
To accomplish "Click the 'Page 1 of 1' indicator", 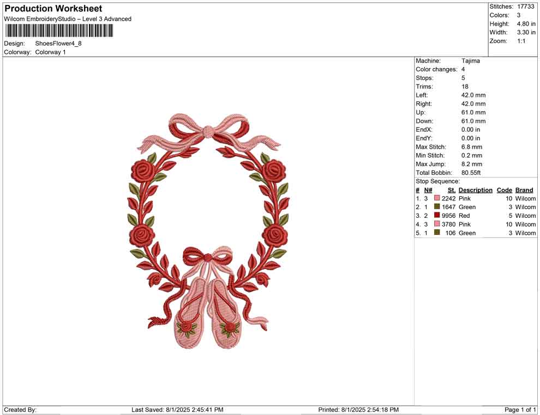I will click(x=520, y=410).
